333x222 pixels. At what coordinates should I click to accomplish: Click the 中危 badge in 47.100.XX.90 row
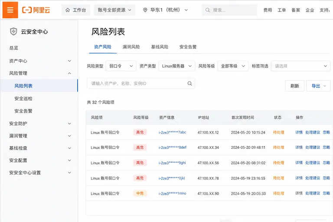click(x=140, y=193)
